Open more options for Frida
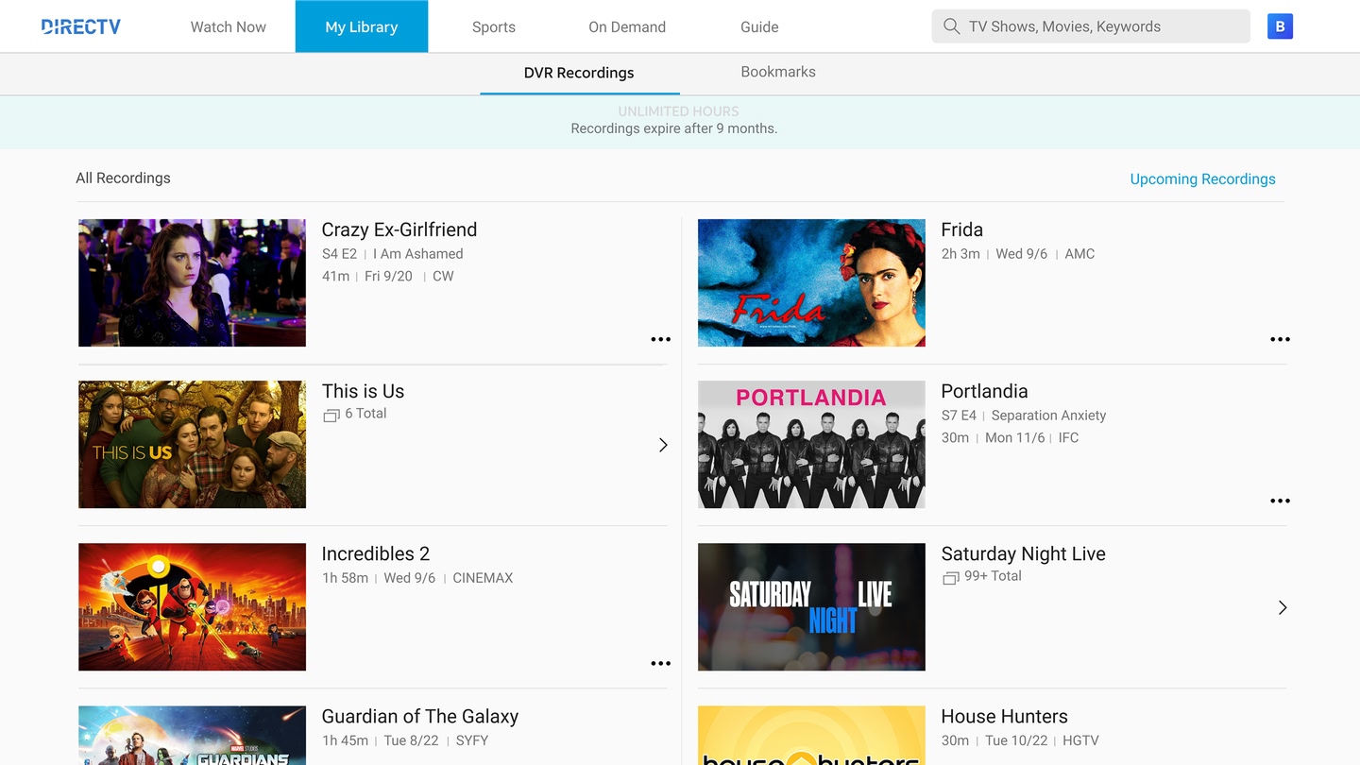The width and height of the screenshot is (1360, 765). [1280, 339]
